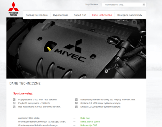This screenshot has width=162, height=127.
Task: Click 'Prędkość maksymalna - 190 km/h' text
Action: tap(34, 103)
